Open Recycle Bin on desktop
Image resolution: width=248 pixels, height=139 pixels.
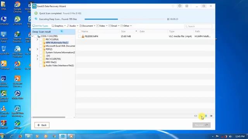tap(3, 51)
